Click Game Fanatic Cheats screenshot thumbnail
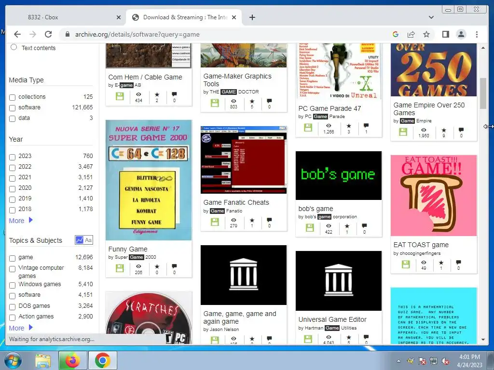Image resolution: width=494 pixels, height=370 pixels. click(x=244, y=159)
